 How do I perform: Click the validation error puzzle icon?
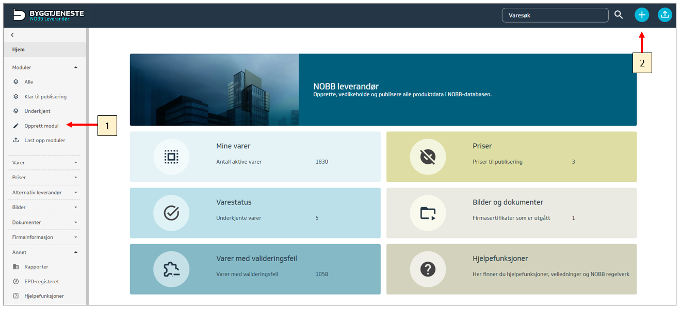[x=171, y=269]
